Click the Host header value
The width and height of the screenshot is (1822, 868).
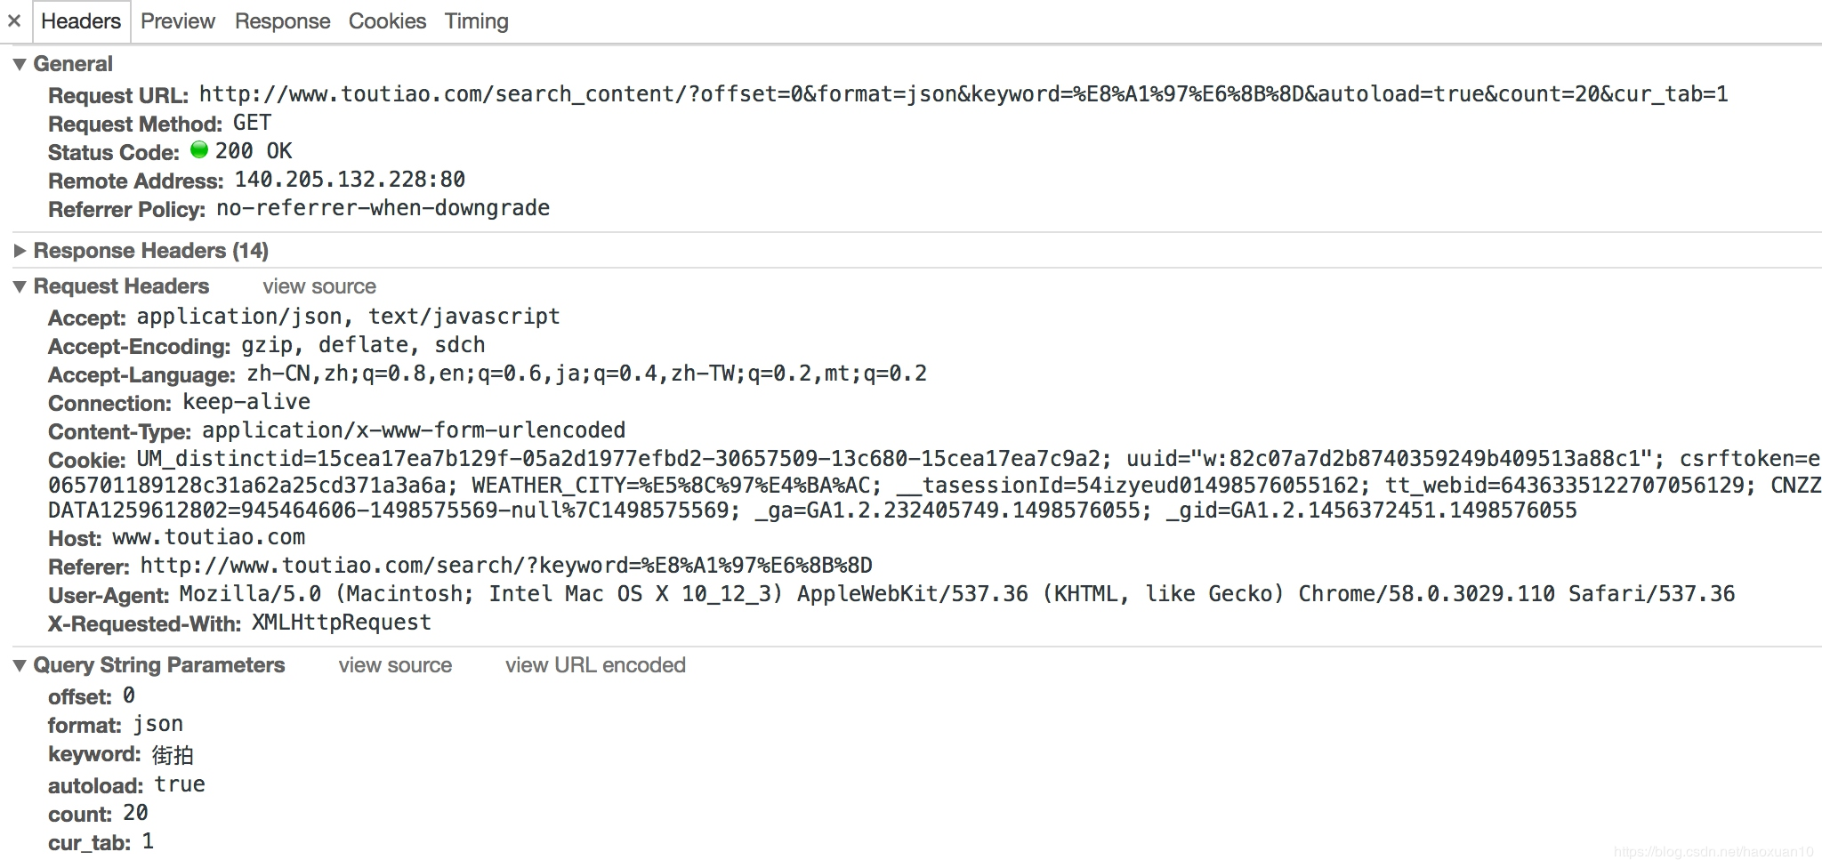pos(208,537)
